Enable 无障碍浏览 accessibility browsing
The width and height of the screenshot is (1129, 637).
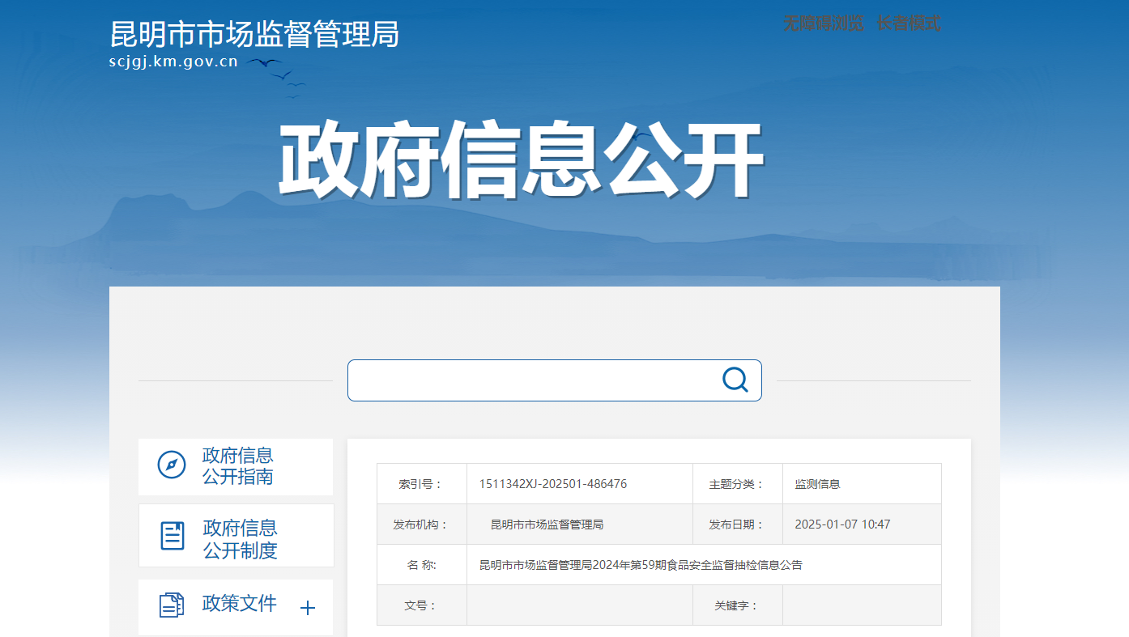point(823,23)
